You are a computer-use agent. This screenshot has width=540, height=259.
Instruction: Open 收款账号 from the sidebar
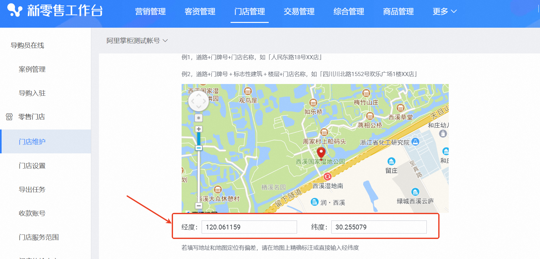(x=32, y=213)
